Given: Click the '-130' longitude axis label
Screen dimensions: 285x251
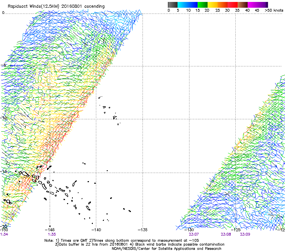Looking at the screenshot, I should (x=189, y=230).
